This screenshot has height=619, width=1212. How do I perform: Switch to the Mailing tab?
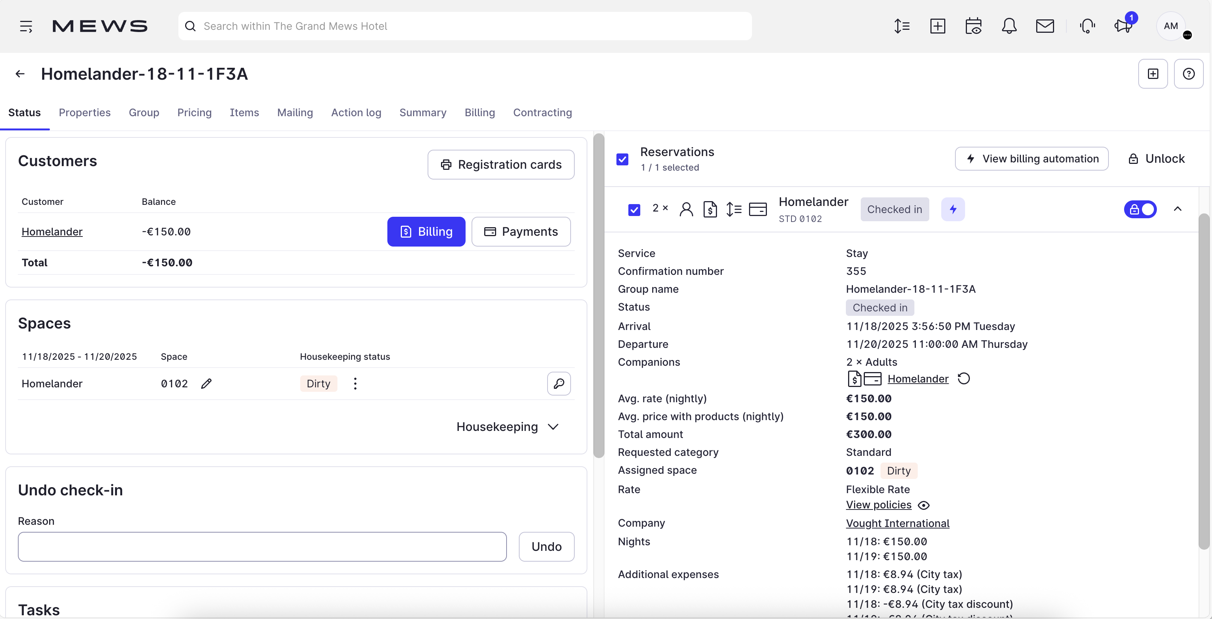pyautogui.click(x=295, y=112)
